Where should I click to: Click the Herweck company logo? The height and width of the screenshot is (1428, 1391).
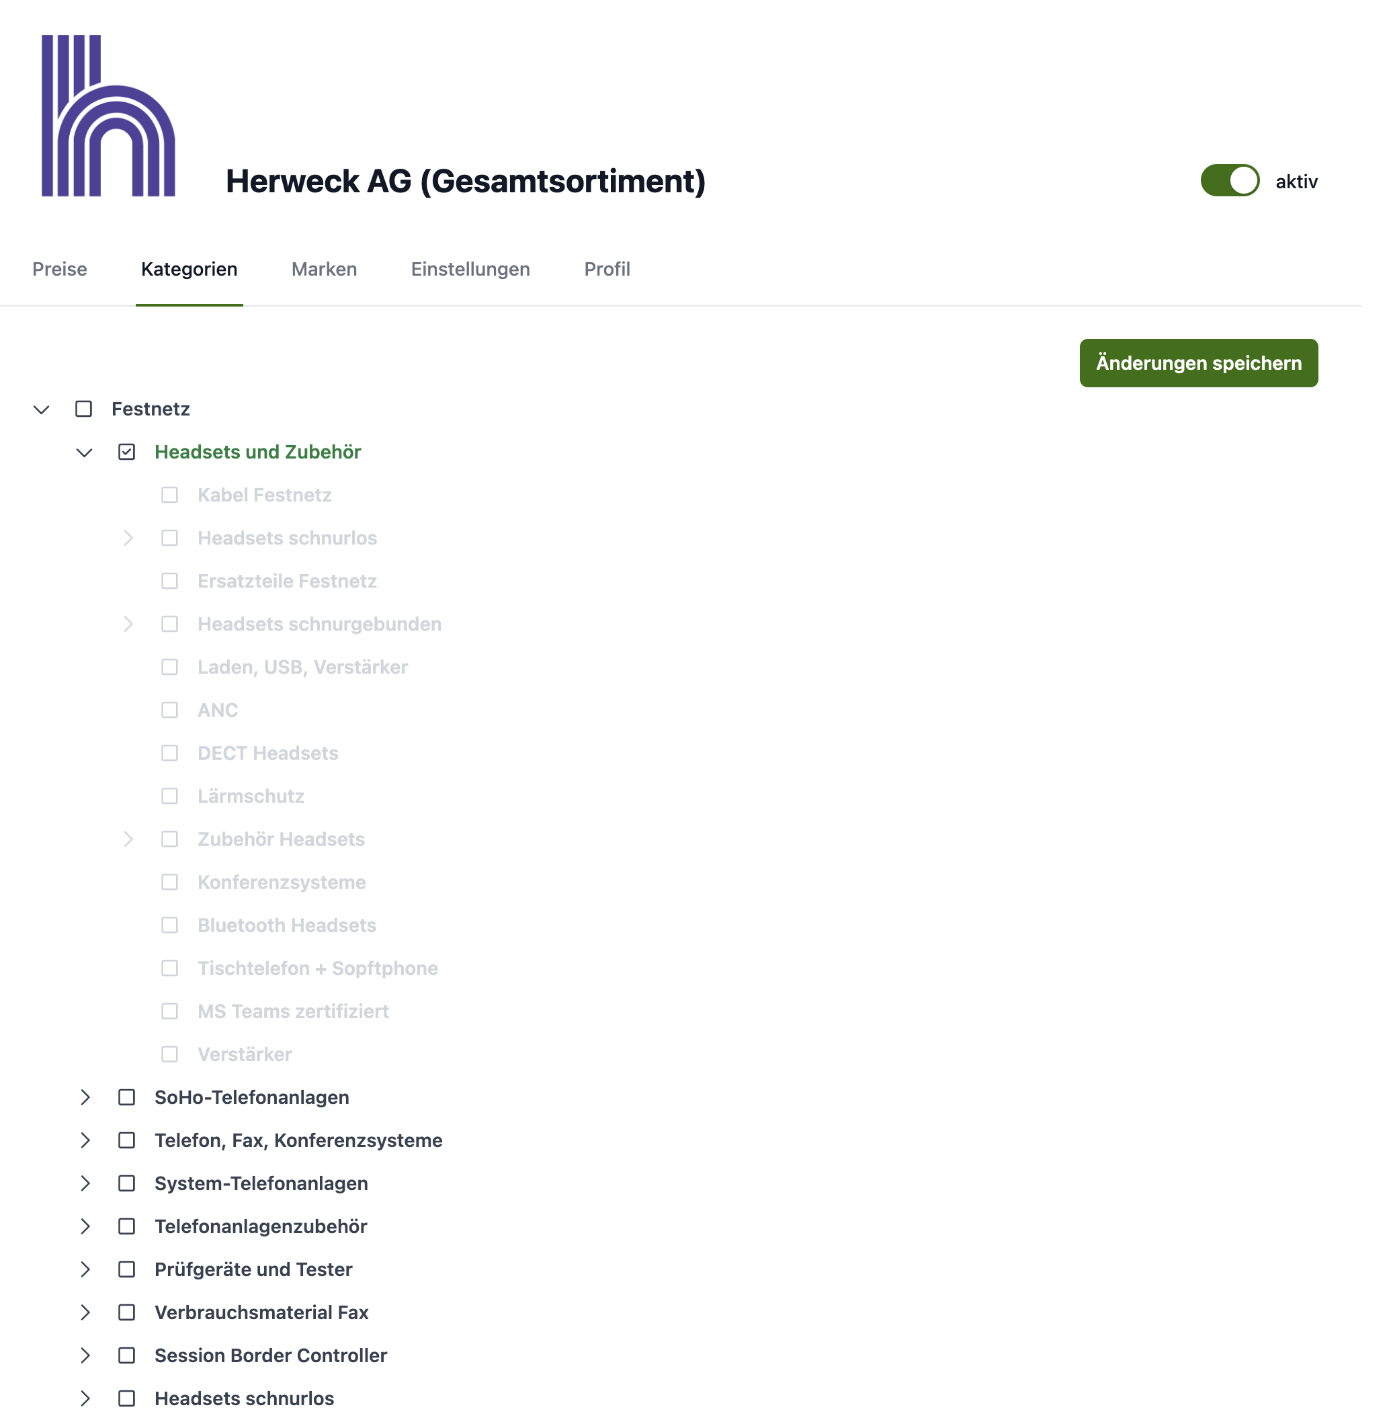(x=108, y=116)
